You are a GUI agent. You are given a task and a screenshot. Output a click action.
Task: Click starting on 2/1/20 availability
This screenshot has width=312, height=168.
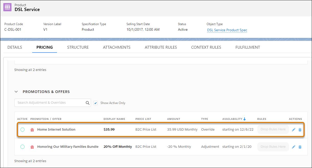pos(237,147)
